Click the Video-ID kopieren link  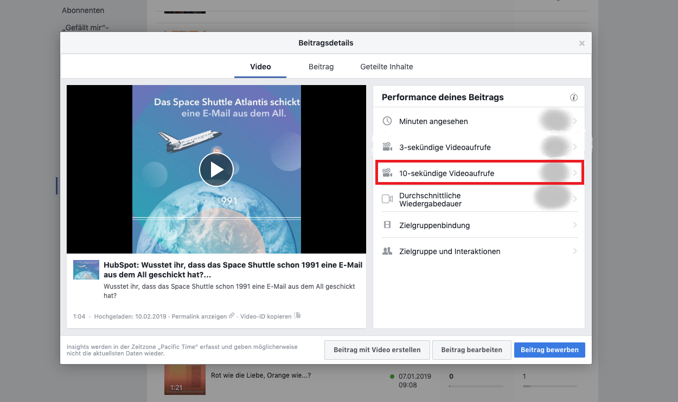point(266,316)
